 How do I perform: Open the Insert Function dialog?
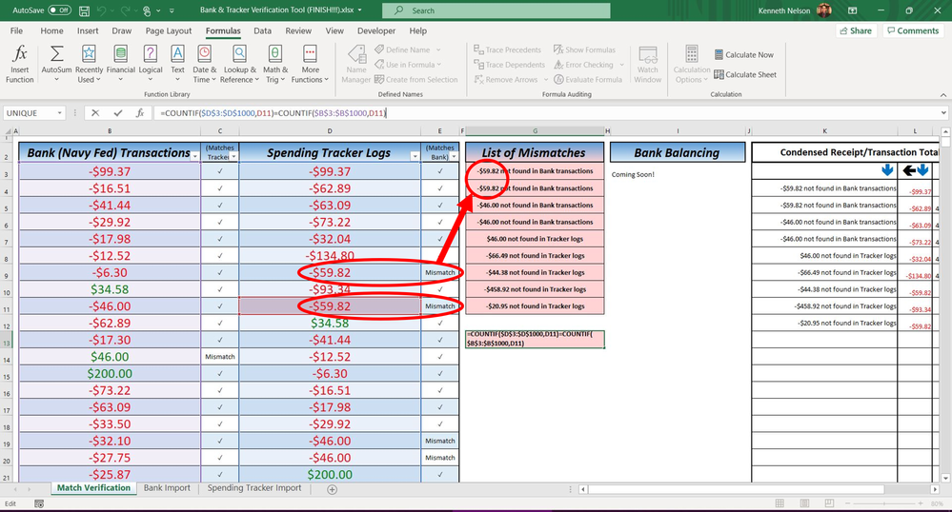pyautogui.click(x=19, y=64)
